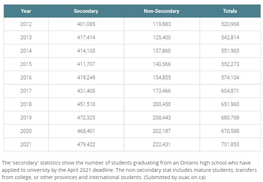The width and height of the screenshot is (263, 182).
Task: Click the Totals column header
Action: [230, 11]
